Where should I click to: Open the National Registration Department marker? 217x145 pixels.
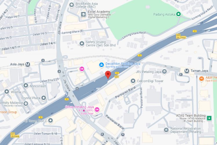(166, 130)
